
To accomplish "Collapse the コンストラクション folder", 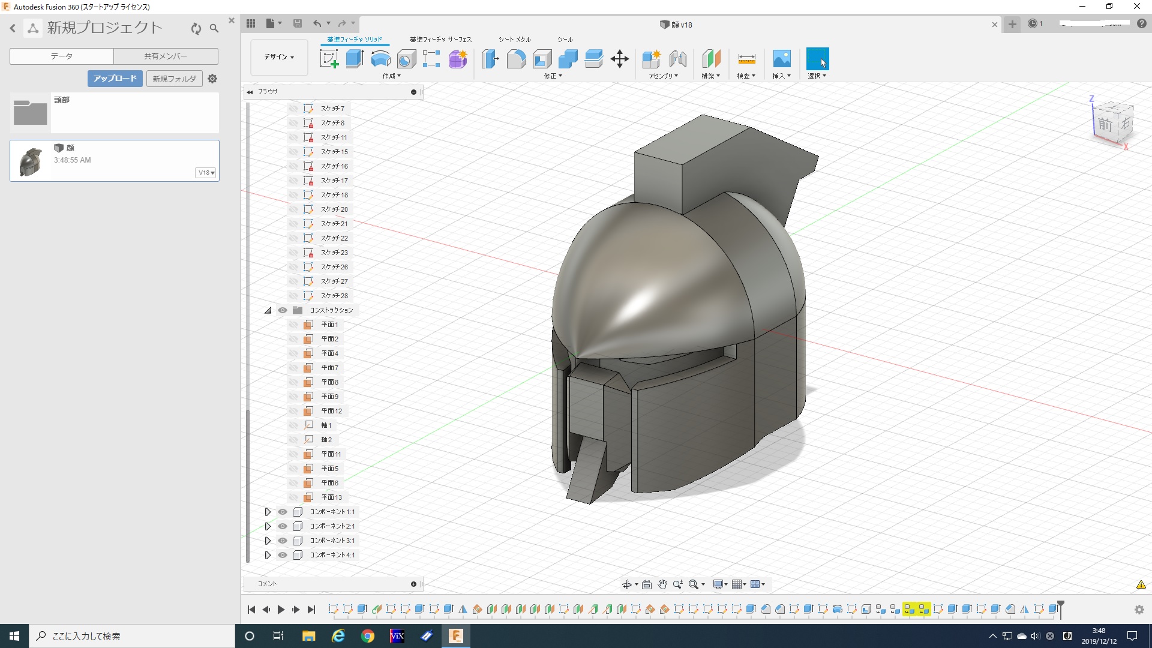I will [268, 310].
